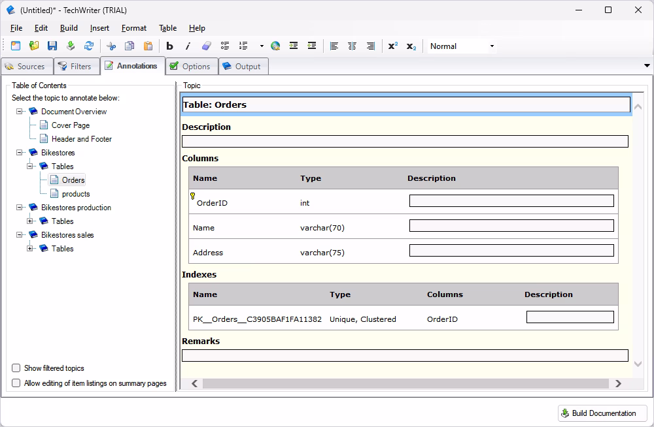Select the Orders table topic

(x=73, y=180)
